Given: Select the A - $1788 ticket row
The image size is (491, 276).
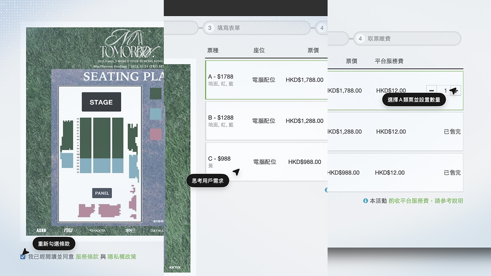Looking at the screenshot, I should [265, 80].
